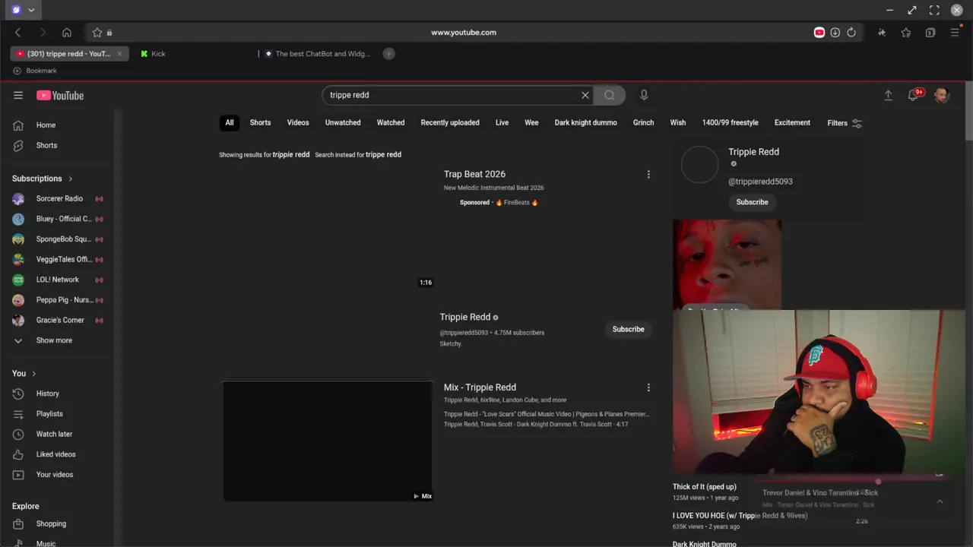Screen dimensions: 973x547
Task: Seek the mini player progress bar knob
Action: click(x=878, y=481)
